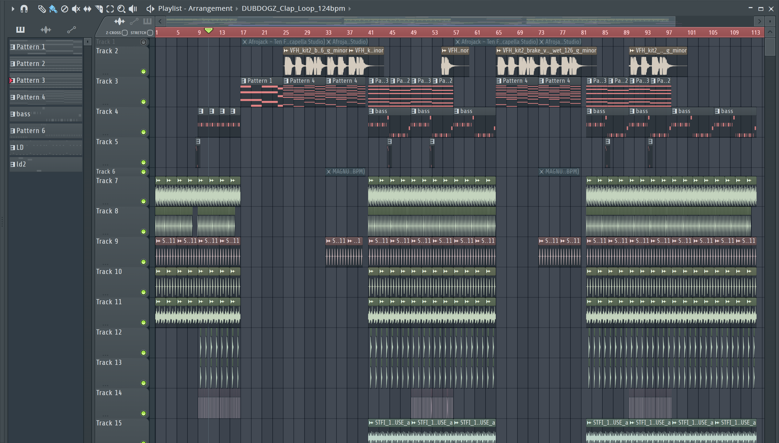Open the first MAGNU..BPM automation clip
Viewport: 779px width, 443px height.
345,171
